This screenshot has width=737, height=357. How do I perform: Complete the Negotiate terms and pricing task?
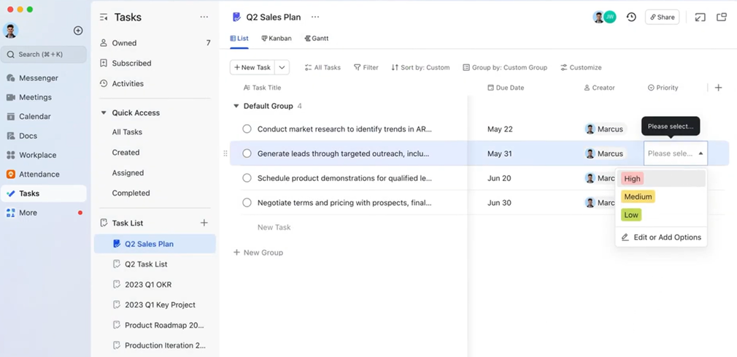(x=247, y=203)
